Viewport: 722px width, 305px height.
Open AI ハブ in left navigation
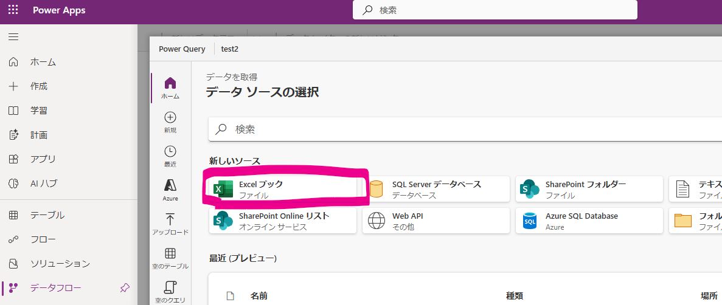69,183
